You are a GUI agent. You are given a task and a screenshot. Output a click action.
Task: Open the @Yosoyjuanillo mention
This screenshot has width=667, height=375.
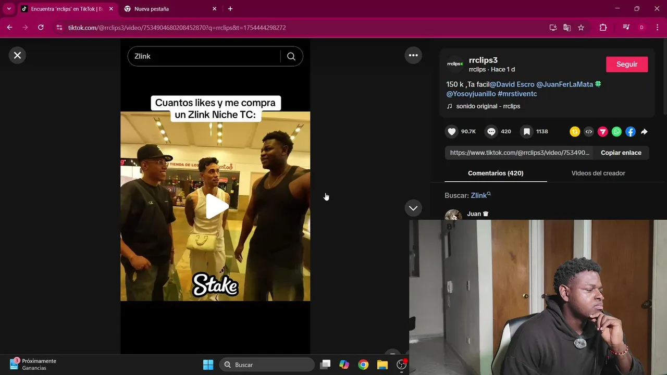pos(471,94)
